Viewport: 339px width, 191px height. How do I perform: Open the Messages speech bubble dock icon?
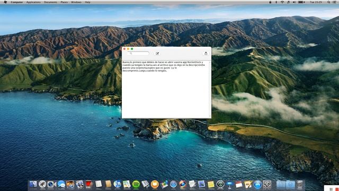tap(61, 184)
